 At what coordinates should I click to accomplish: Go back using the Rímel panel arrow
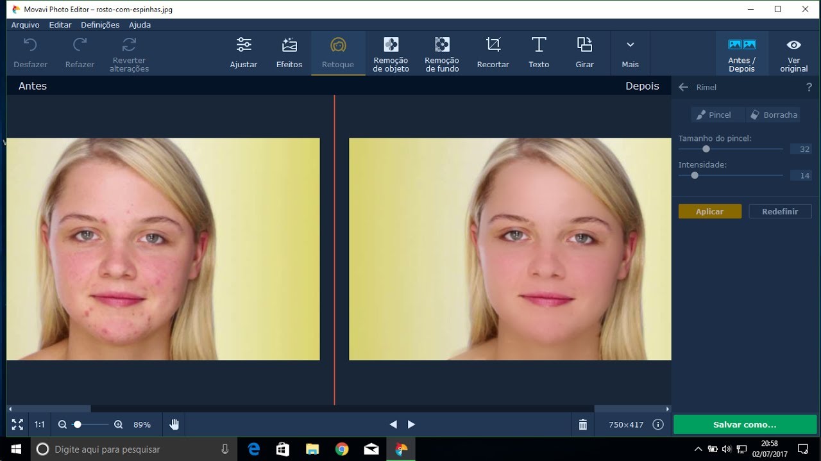(x=683, y=87)
